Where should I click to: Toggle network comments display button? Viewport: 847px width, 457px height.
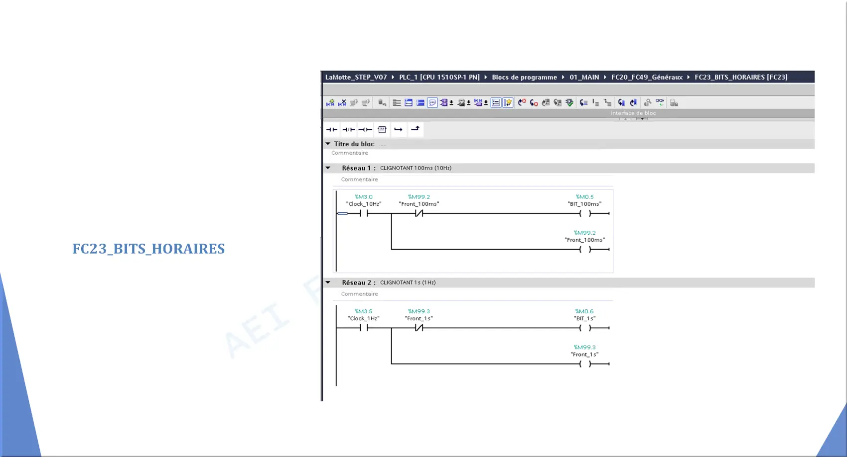(432, 103)
